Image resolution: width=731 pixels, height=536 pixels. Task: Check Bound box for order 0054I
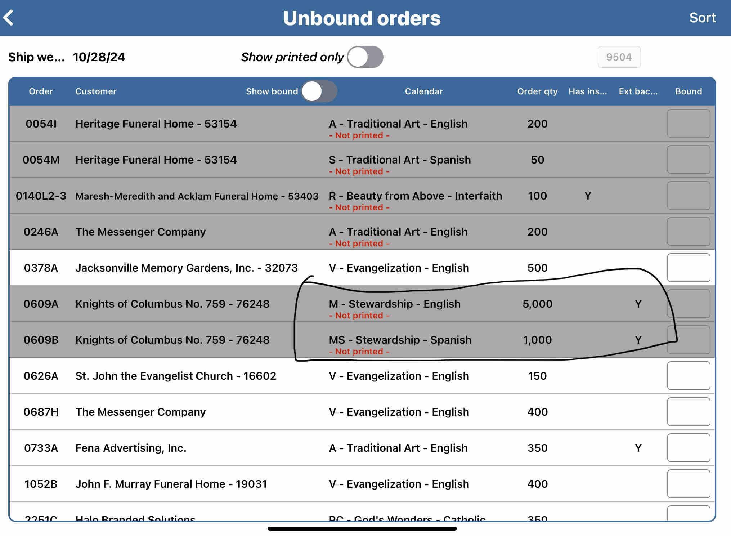point(688,124)
